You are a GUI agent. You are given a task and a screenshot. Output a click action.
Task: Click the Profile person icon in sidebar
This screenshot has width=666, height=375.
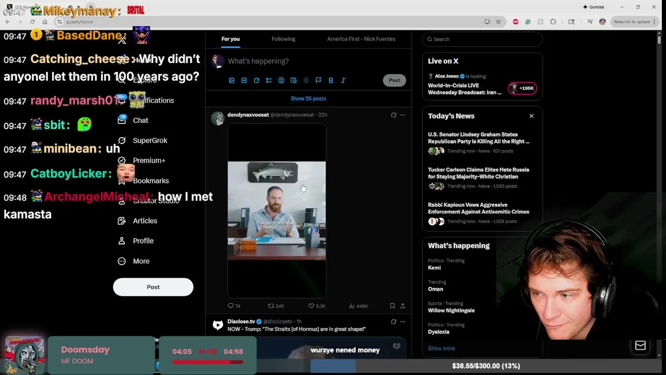coord(122,241)
